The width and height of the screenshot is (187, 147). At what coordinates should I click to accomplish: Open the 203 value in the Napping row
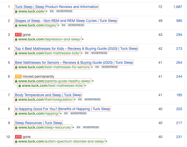179,109
